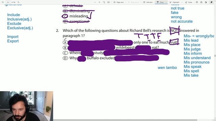The height and width of the screenshot is (121, 216).
Task: Toggle fit to page width
Action: [x=109, y=2]
